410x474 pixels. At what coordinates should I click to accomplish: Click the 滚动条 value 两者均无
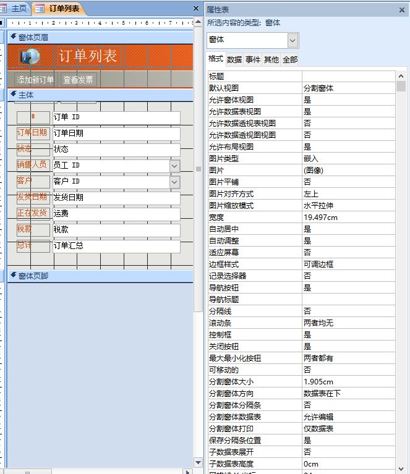[348, 323]
